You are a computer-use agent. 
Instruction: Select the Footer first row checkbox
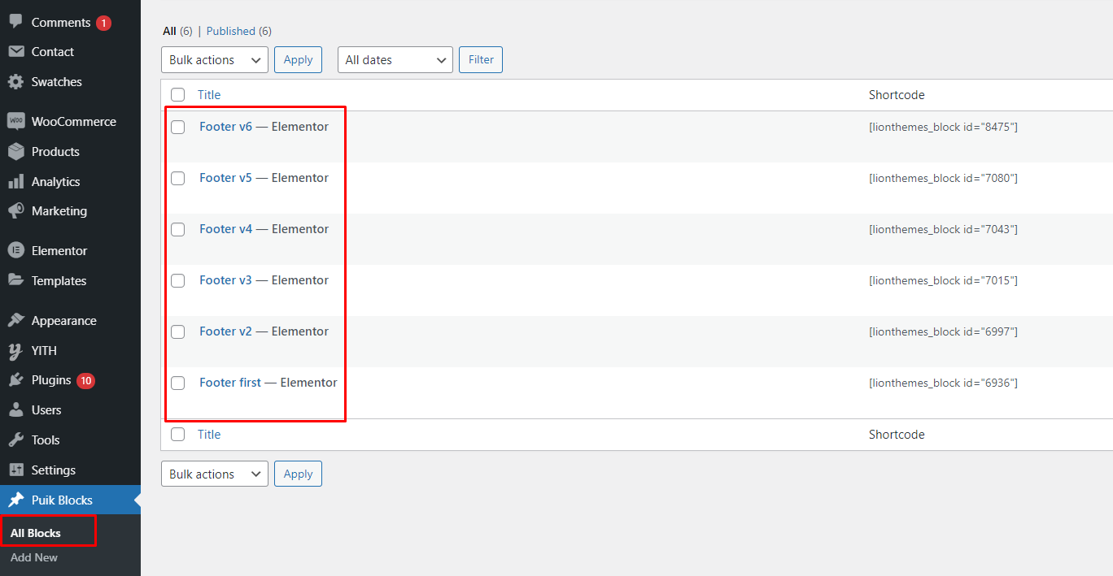coord(177,383)
